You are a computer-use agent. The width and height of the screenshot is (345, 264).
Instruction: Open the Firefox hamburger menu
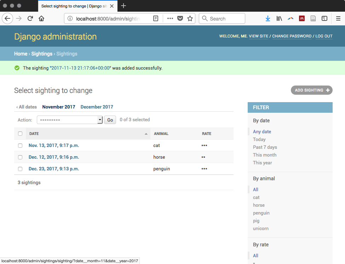pyautogui.click(x=338, y=19)
